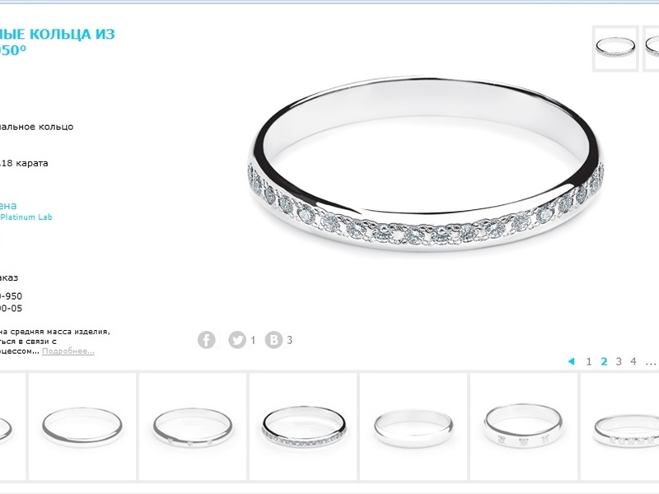Open page 1 of ring catalog
Screen dimensions: 659x494
(589, 361)
